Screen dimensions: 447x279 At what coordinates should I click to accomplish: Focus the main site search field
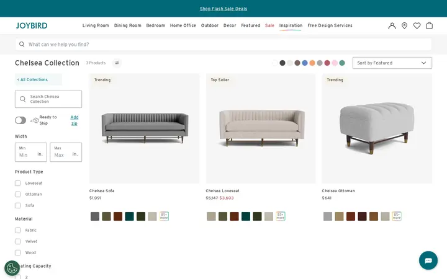[223, 45]
